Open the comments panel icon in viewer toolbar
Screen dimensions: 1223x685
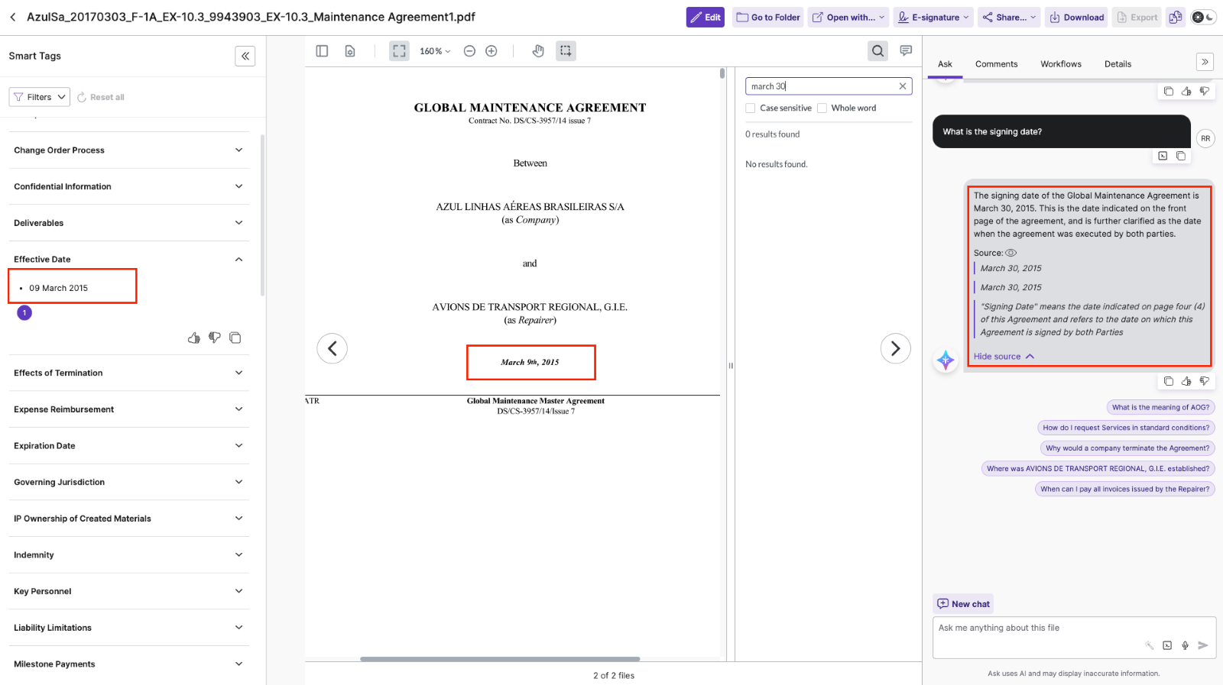click(906, 51)
